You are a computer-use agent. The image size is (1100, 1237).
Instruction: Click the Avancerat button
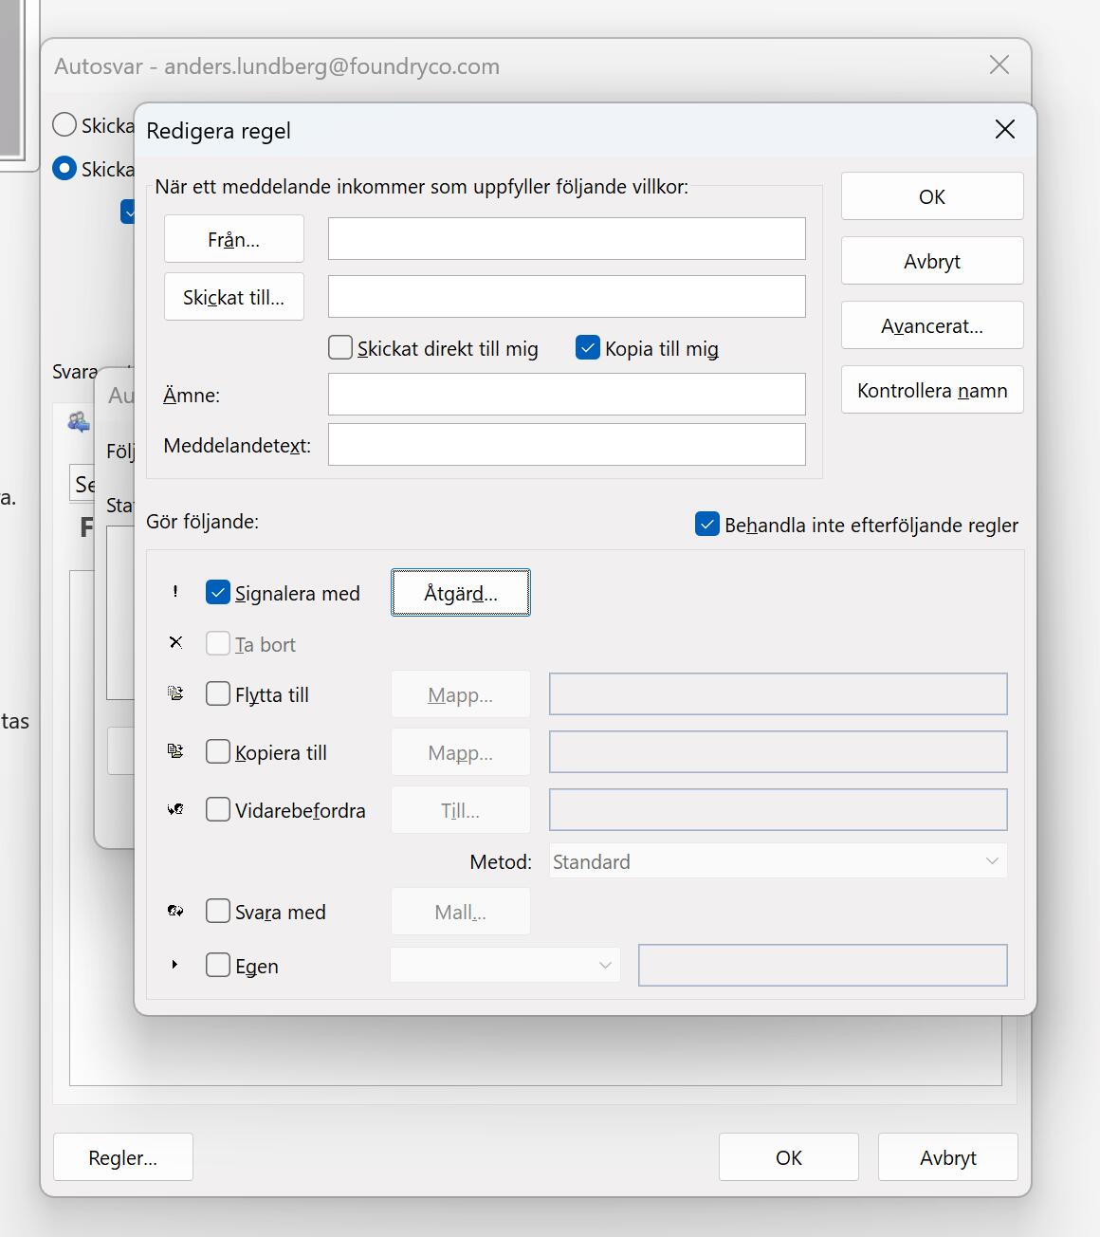[x=931, y=325]
